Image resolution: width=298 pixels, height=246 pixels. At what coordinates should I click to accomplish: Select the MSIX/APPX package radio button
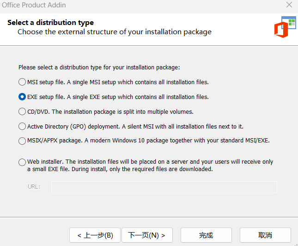(x=22, y=141)
